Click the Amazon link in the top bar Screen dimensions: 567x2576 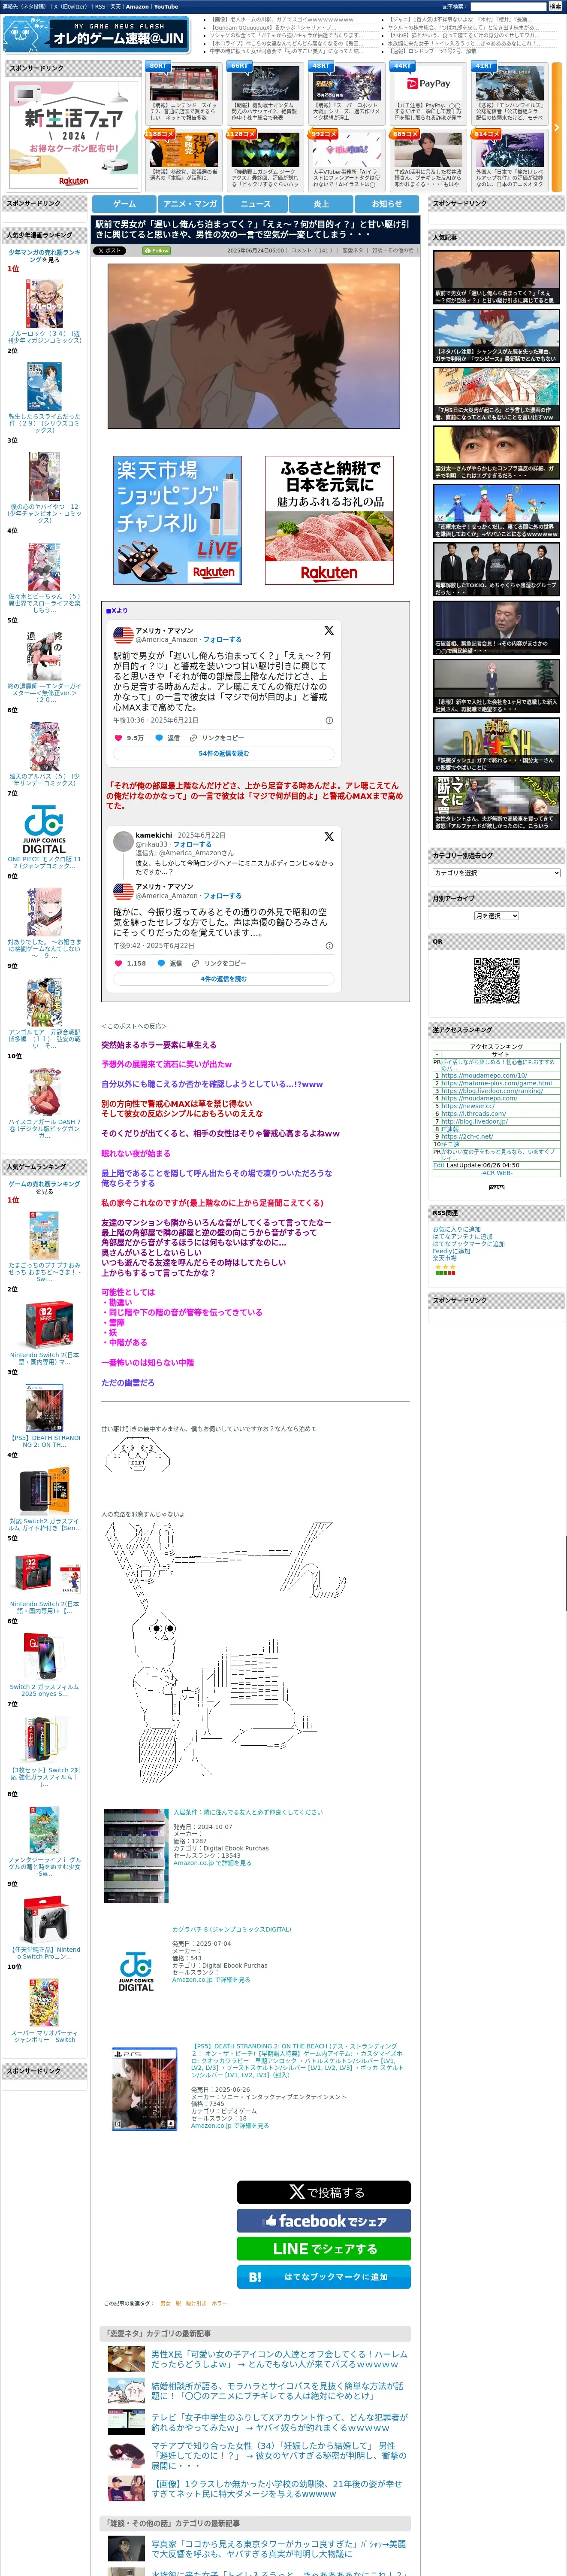pyautogui.click(x=137, y=6)
